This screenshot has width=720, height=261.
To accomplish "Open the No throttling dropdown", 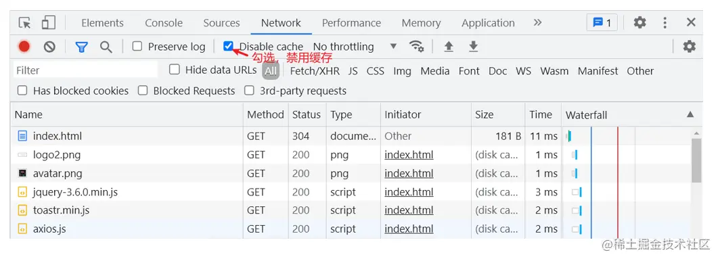I will click(355, 47).
